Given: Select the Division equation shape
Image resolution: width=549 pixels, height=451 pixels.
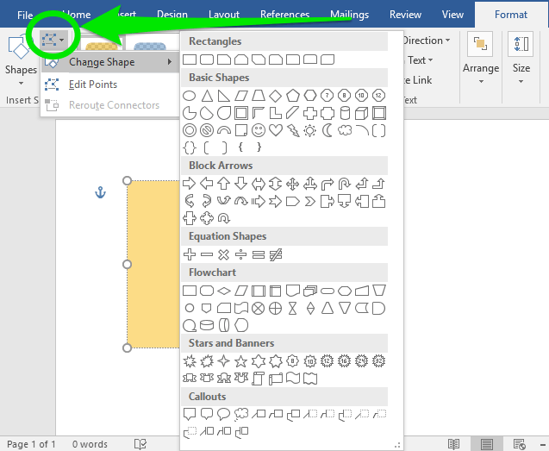Looking at the screenshot, I should [241, 254].
